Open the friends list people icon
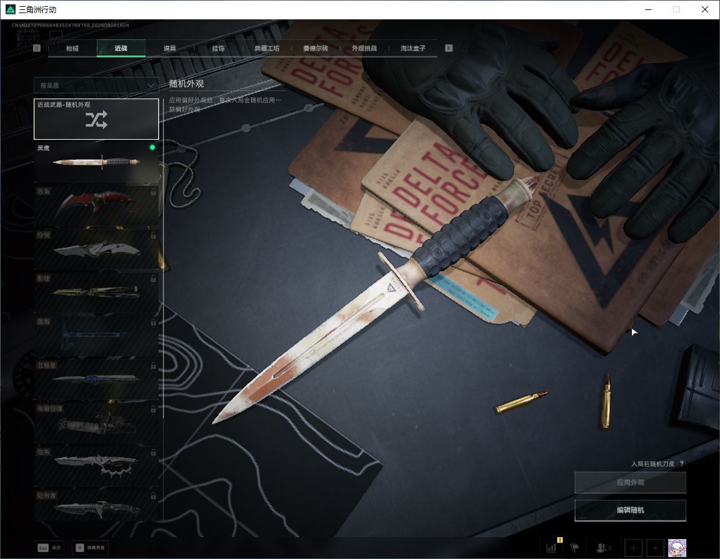The image size is (720, 559). pos(601,548)
